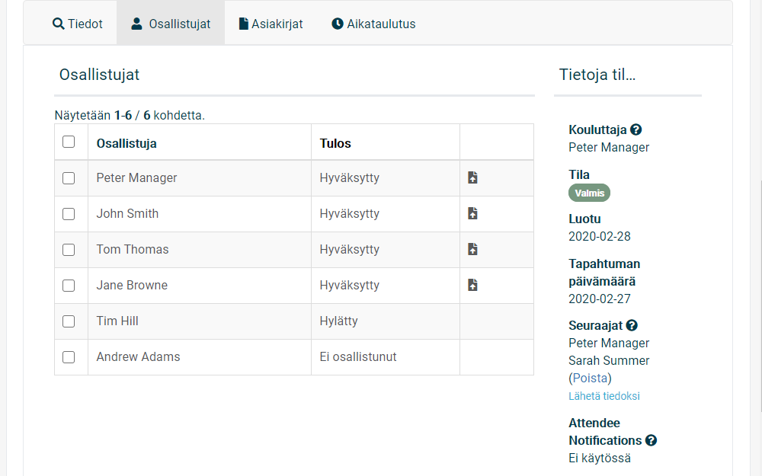Click the Tulos column header
This screenshot has width=762, height=476.
point(335,143)
